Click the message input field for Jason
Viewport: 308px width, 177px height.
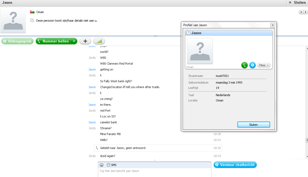coord(155,172)
